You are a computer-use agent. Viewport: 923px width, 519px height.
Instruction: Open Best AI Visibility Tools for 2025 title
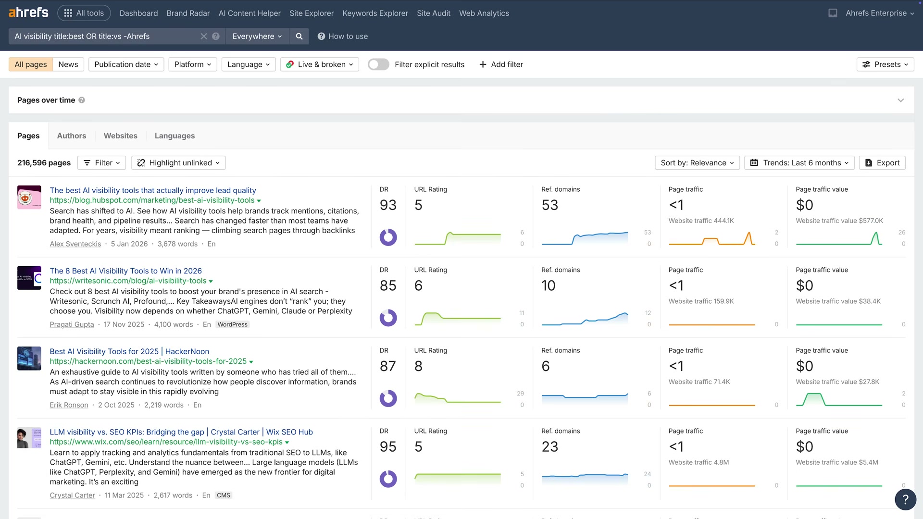[129, 352]
